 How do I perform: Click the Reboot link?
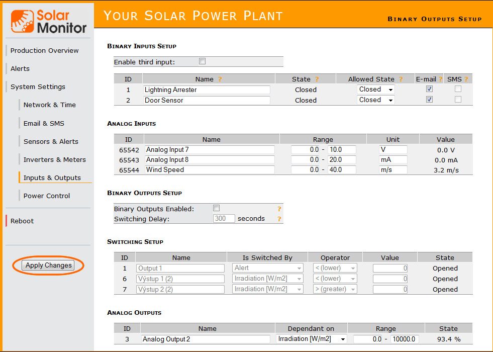[x=22, y=221]
